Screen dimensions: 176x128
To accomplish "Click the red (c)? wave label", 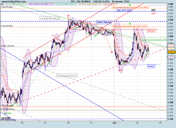I will coord(153,13).
